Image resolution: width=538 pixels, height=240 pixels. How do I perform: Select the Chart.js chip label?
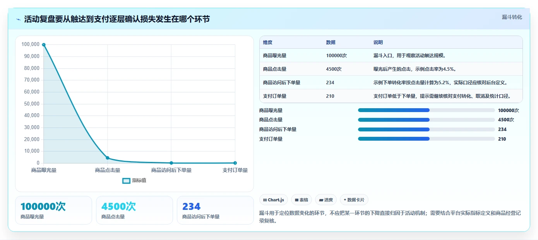click(x=276, y=200)
